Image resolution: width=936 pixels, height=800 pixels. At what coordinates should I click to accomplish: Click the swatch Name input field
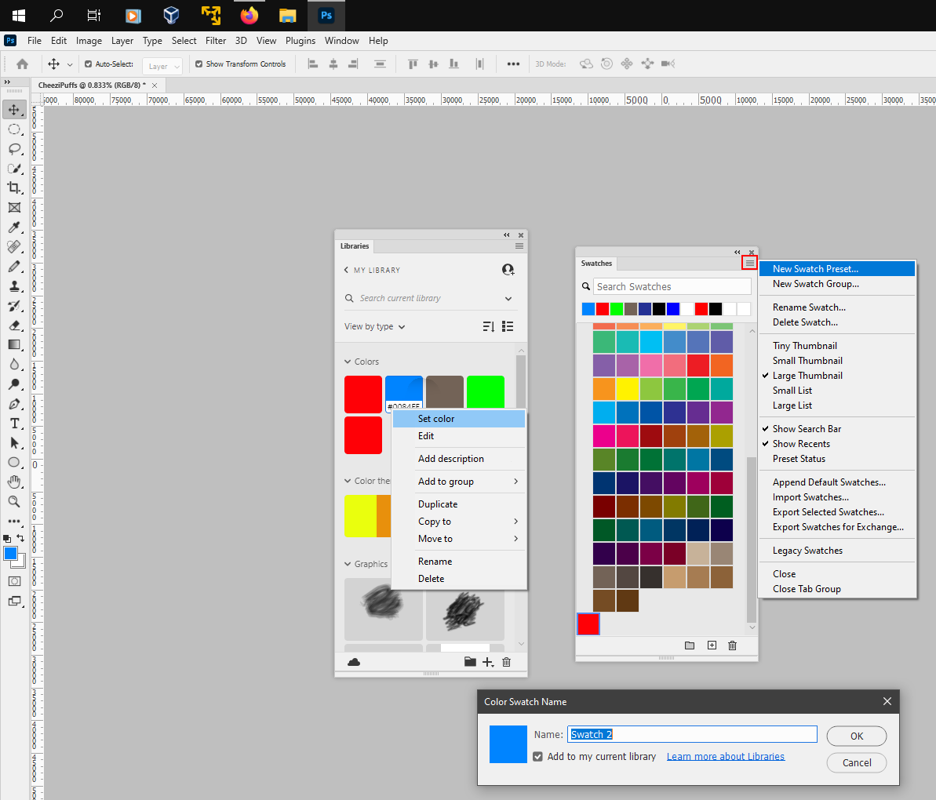[x=690, y=734]
